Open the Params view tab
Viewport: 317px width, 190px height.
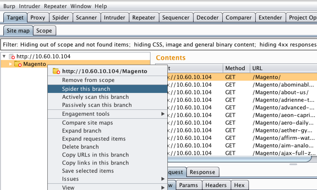[x=189, y=185]
